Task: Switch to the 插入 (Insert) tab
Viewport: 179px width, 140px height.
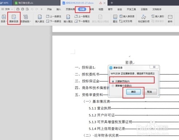Action: [x=59, y=9]
